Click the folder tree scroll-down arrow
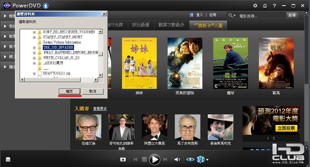This screenshot has height=167, width=310. point(100,75)
